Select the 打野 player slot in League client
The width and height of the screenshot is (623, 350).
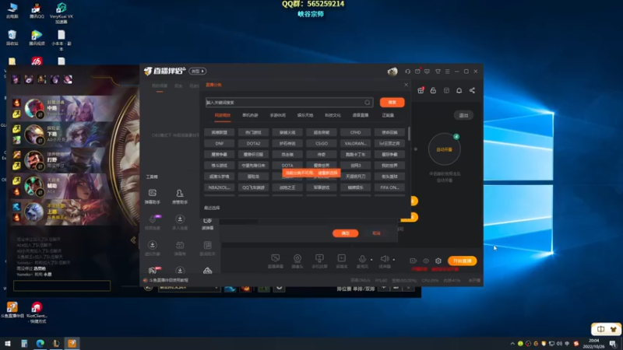tap(60, 160)
